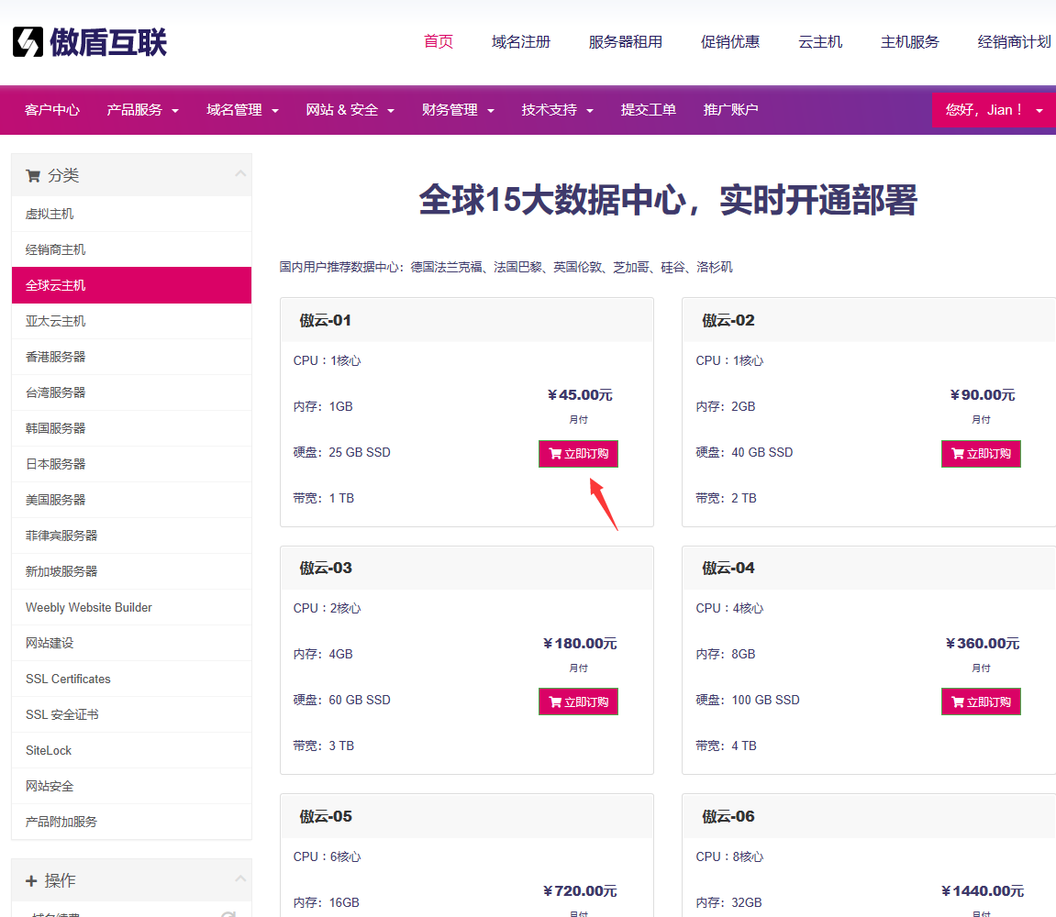
Task: Expand the 域名管理 dropdown
Action: coord(242,110)
